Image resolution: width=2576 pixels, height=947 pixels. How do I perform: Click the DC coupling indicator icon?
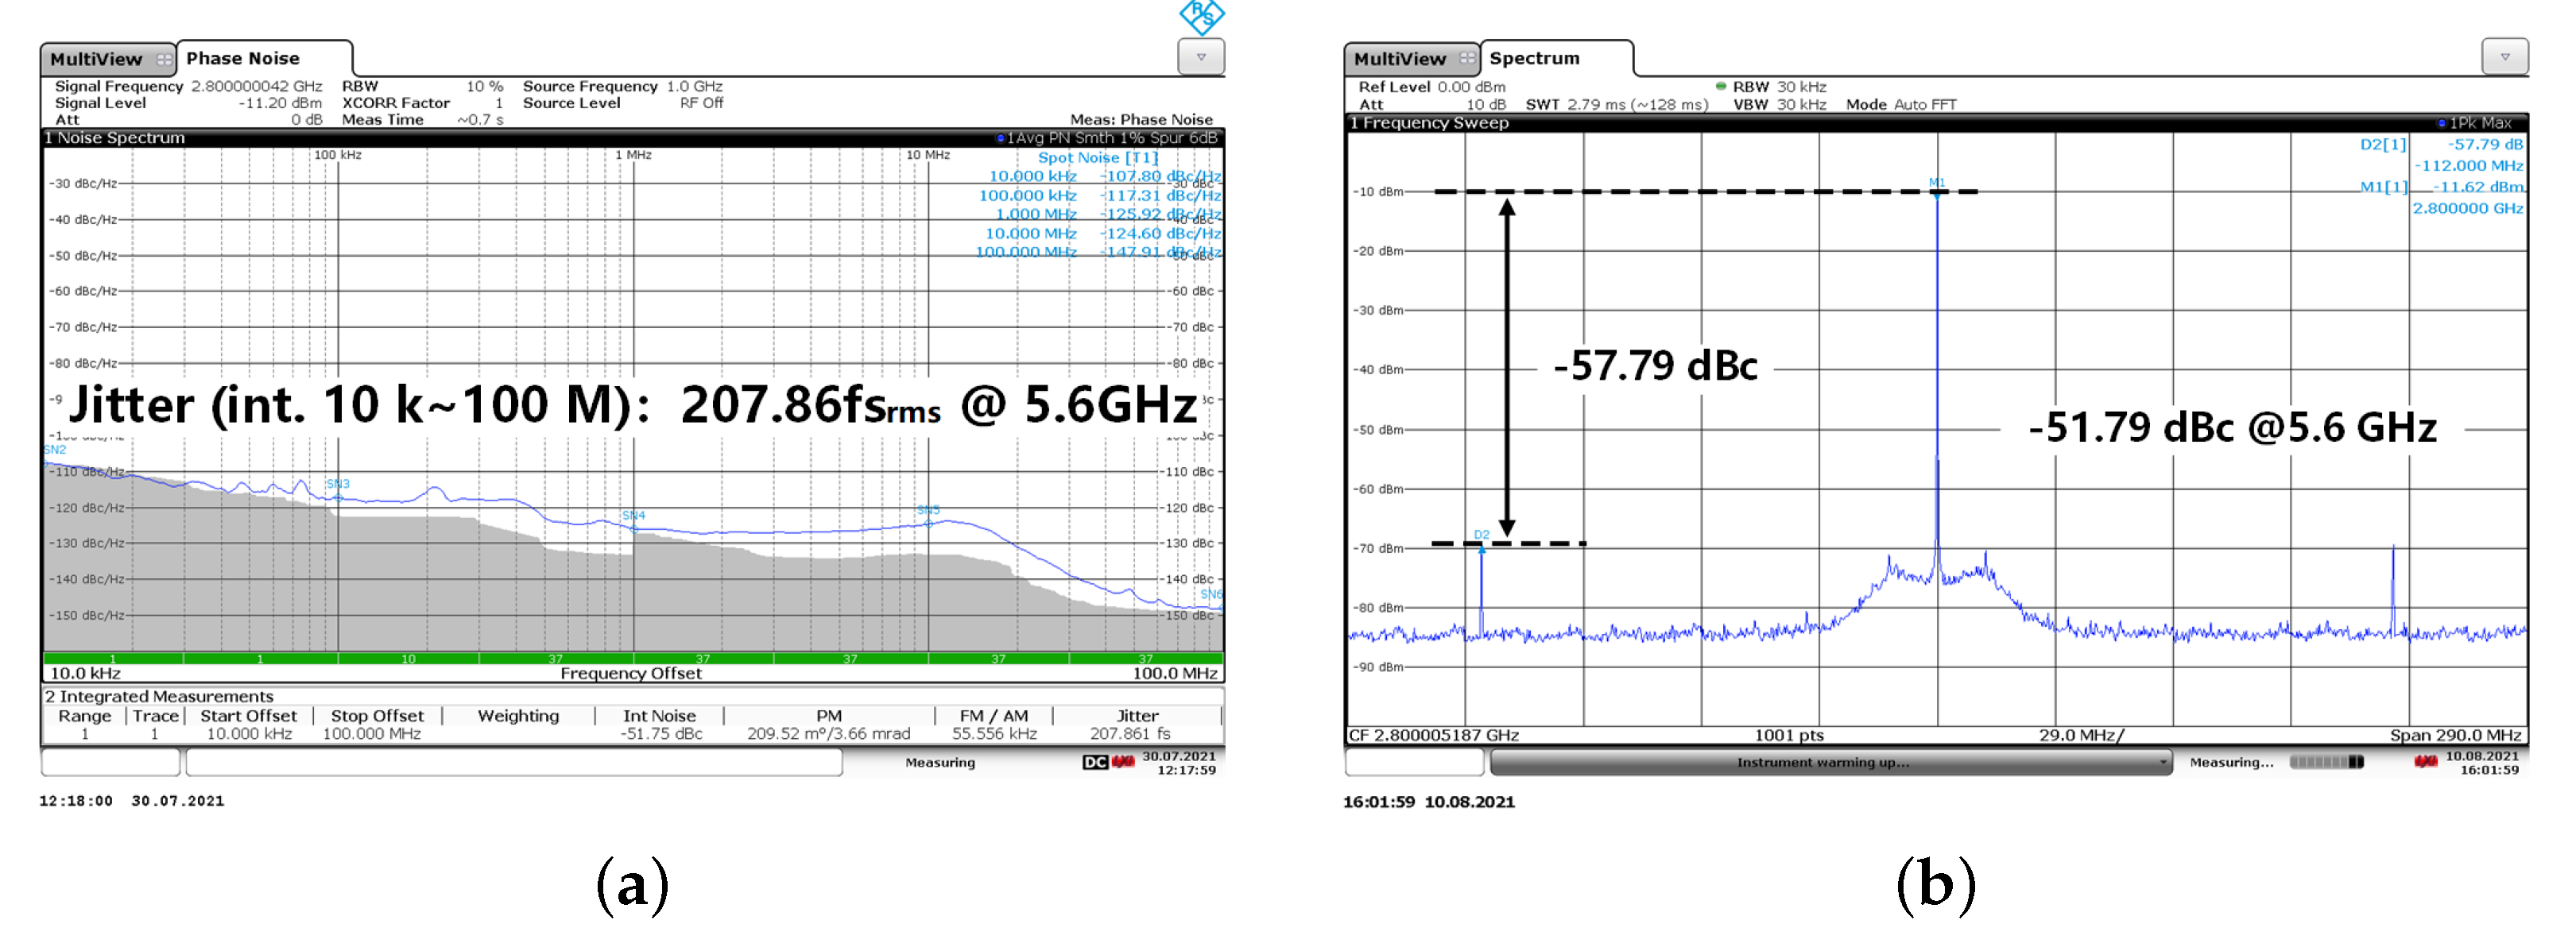[1095, 762]
